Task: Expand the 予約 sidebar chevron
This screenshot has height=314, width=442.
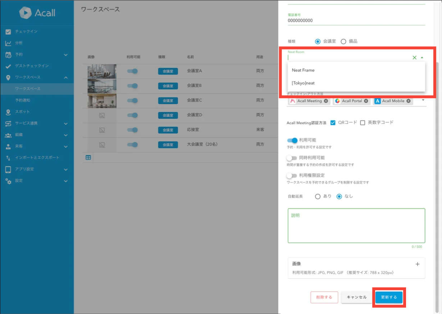Action: [x=66, y=55]
